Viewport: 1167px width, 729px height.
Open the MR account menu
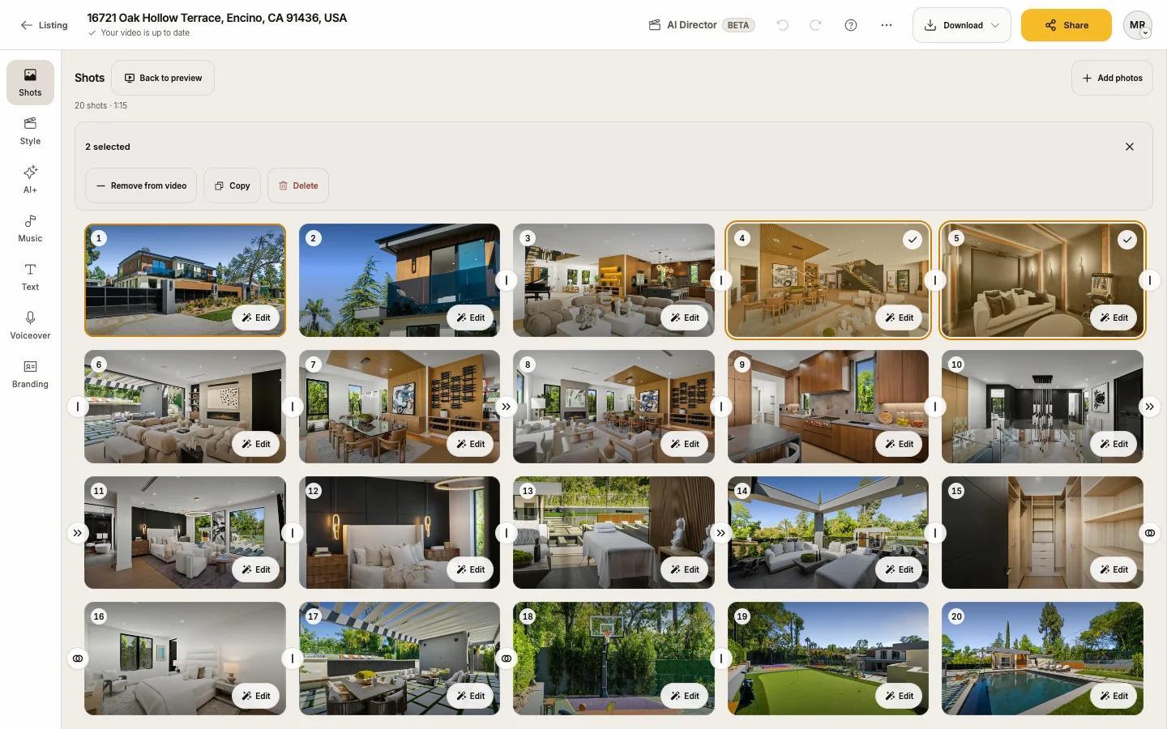point(1138,25)
